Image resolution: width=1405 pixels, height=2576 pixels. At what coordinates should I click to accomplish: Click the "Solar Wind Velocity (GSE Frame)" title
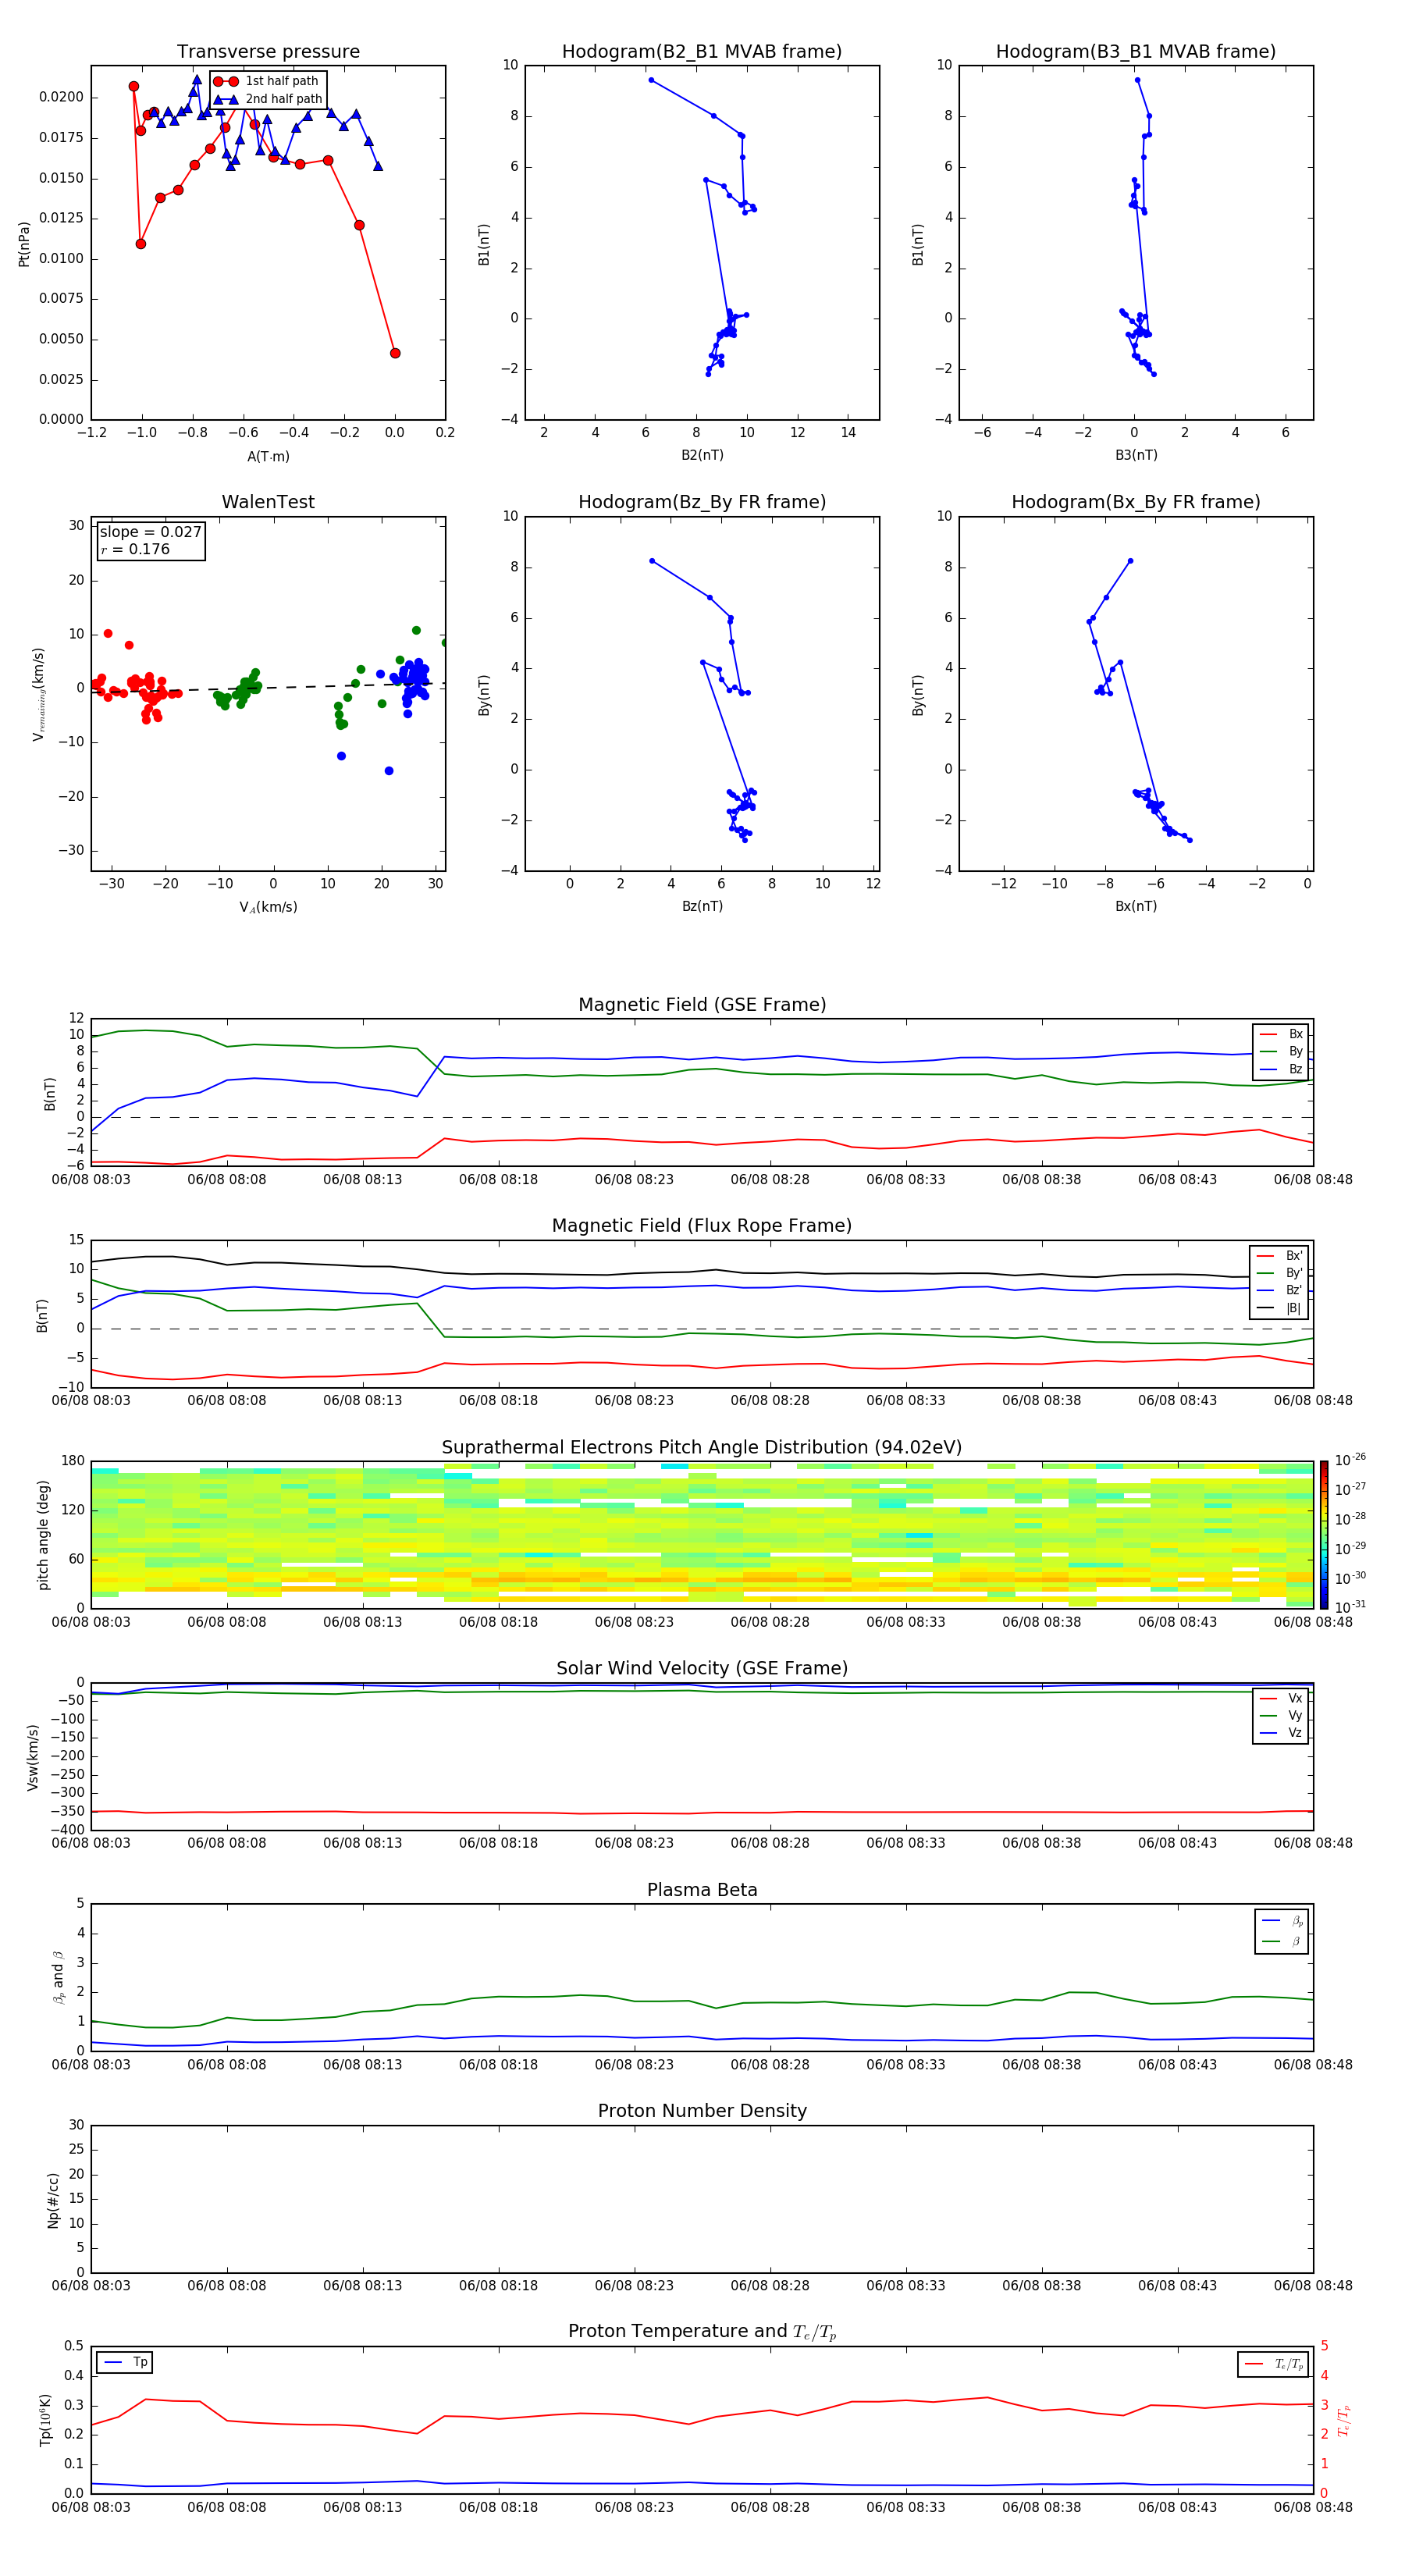(x=702, y=1669)
